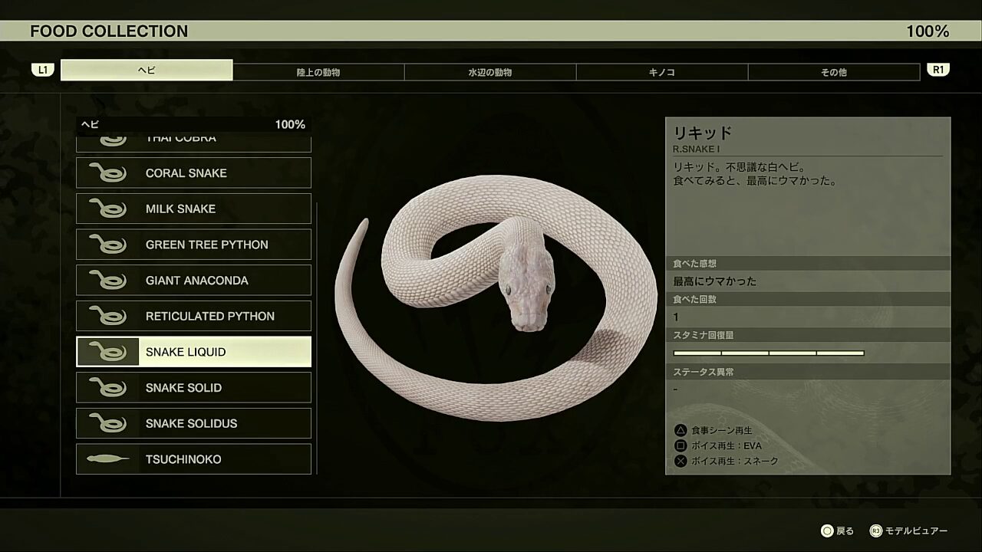Click the Snake Solid snake icon
Image resolution: width=982 pixels, height=552 pixels.
[x=108, y=387]
